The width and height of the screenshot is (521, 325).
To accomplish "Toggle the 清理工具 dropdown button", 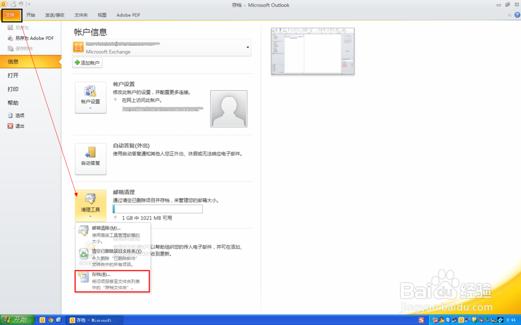I will point(90,205).
